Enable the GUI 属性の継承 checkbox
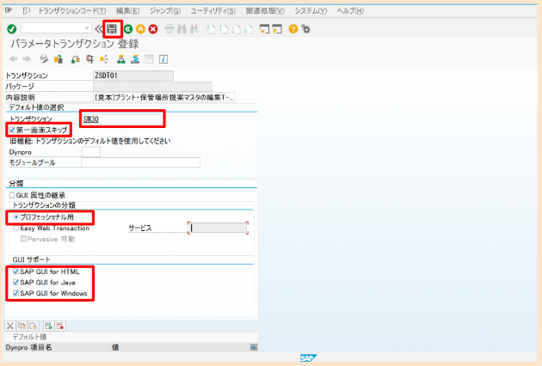 point(12,195)
